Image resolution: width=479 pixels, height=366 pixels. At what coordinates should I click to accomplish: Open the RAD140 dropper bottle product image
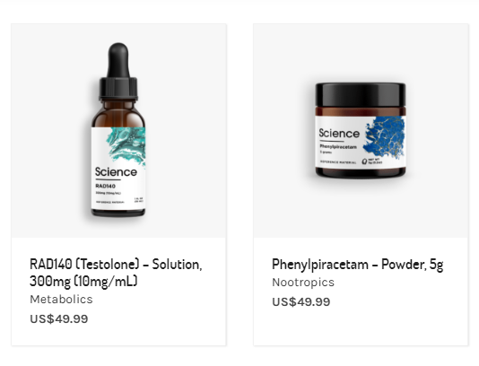pyautogui.click(x=118, y=131)
